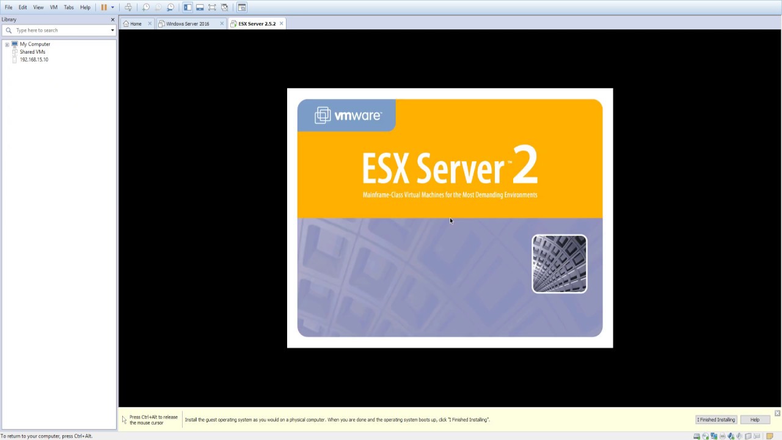Screen dimensions: 782x440
Task: Click the ESX Server 2 splash screen
Action: point(450,218)
